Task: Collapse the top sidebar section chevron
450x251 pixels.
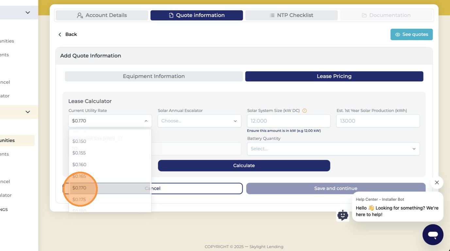Action: [x=28, y=12]
